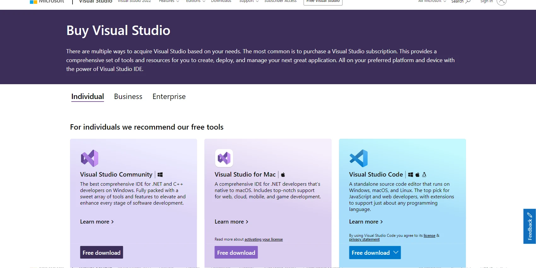Click the Windows icon next to Visual Studio Community

tap(160, 175)
